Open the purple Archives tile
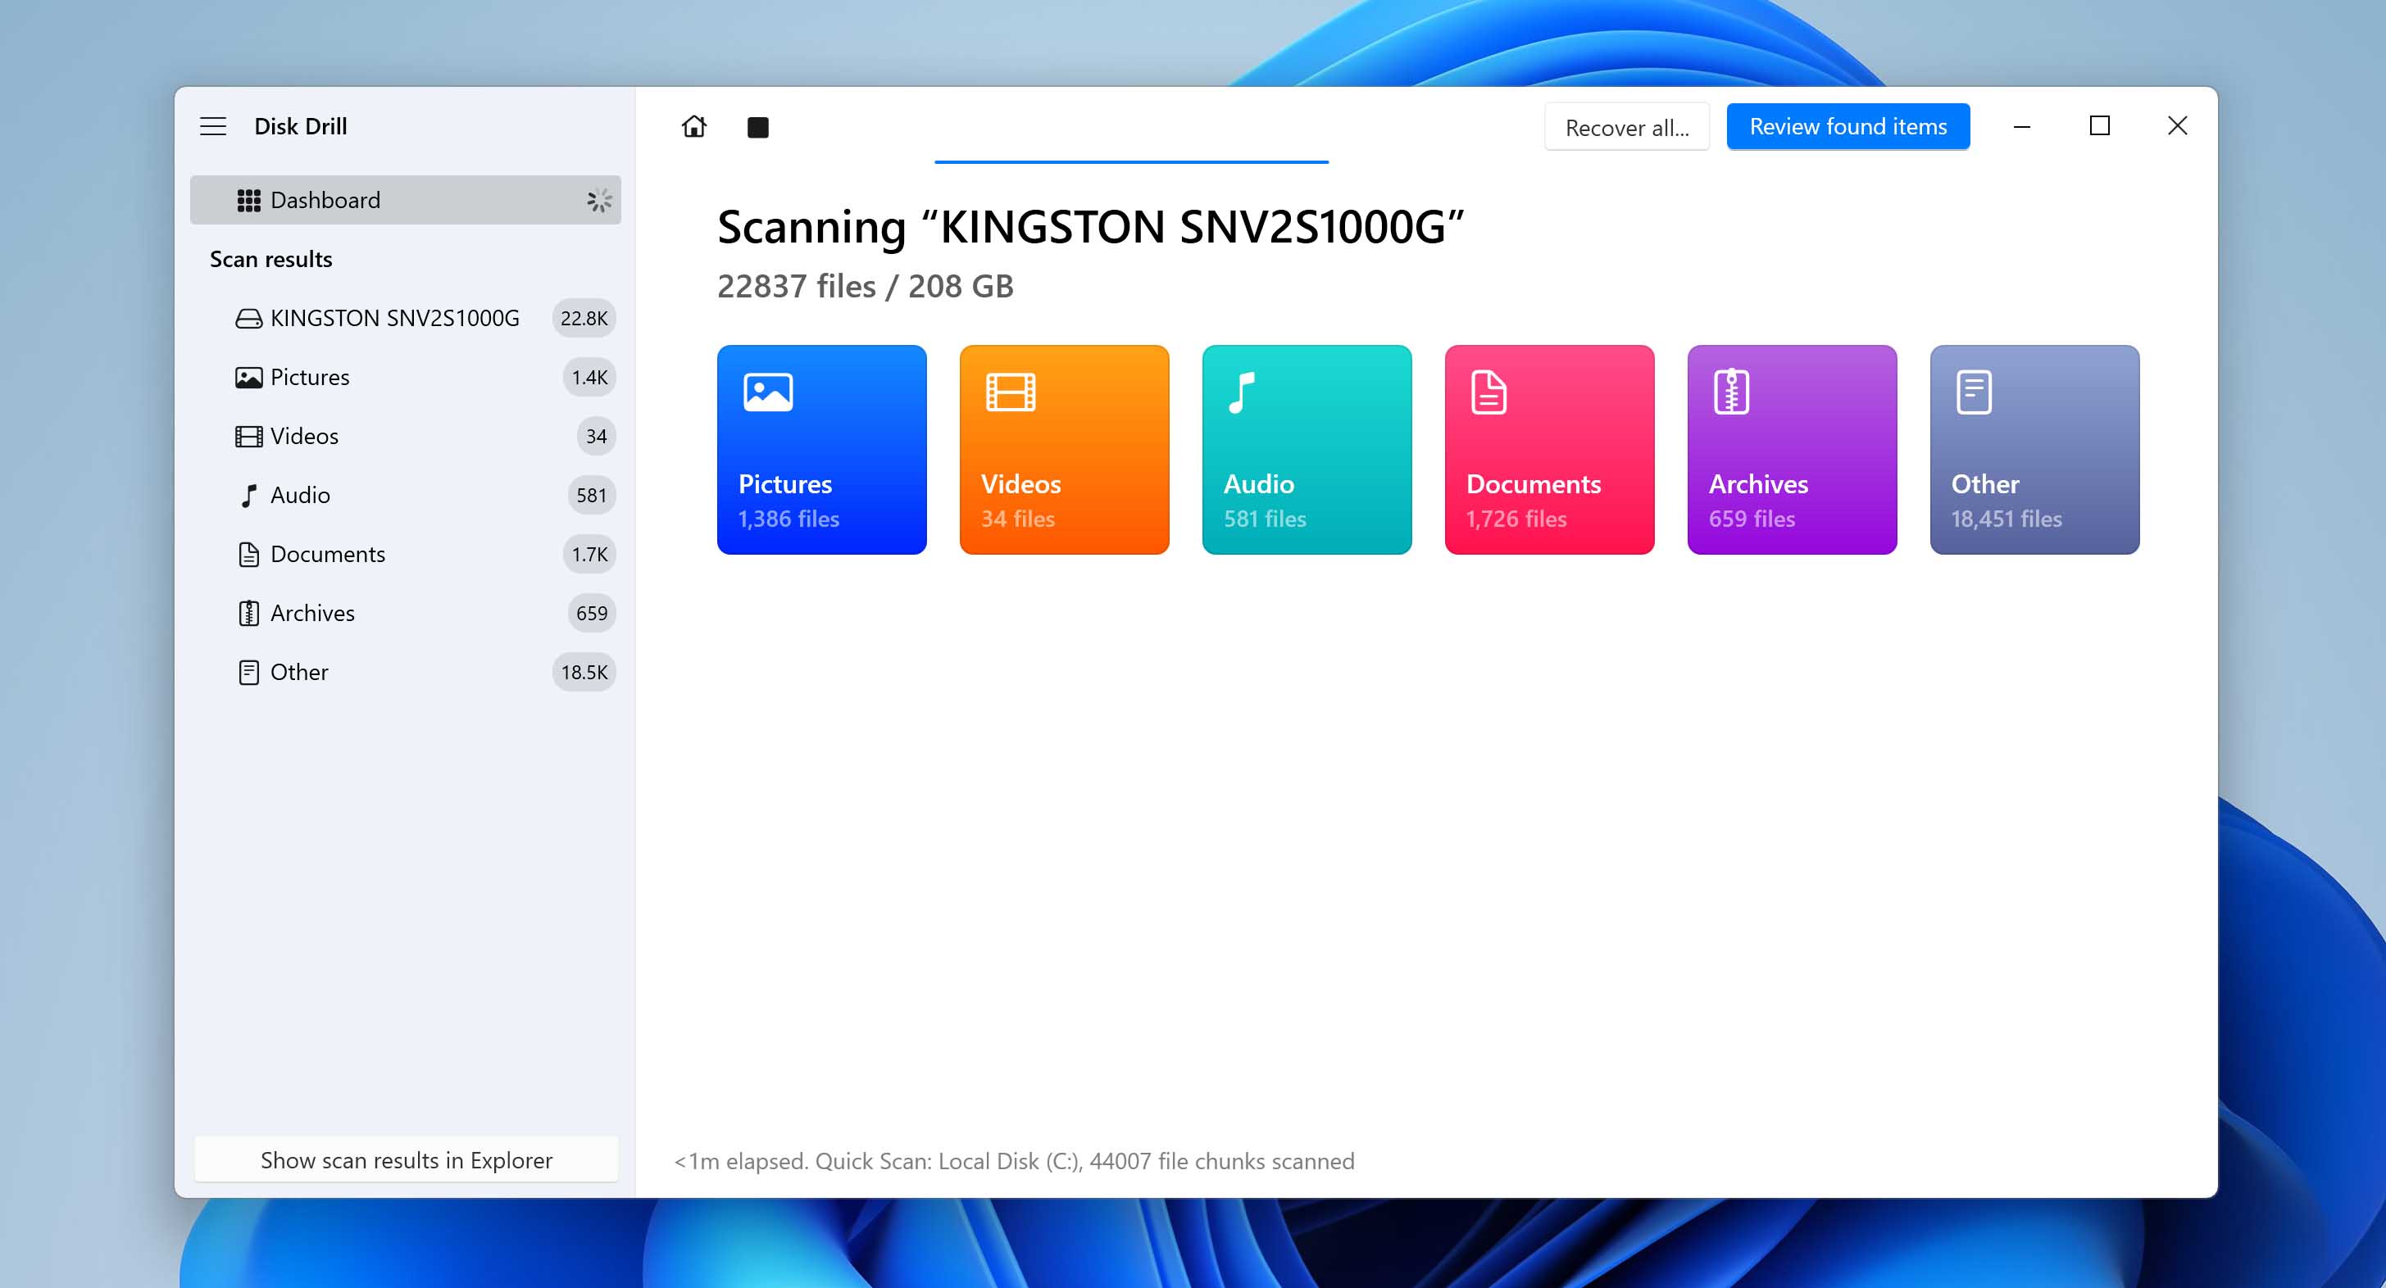 pos(1793,450)
